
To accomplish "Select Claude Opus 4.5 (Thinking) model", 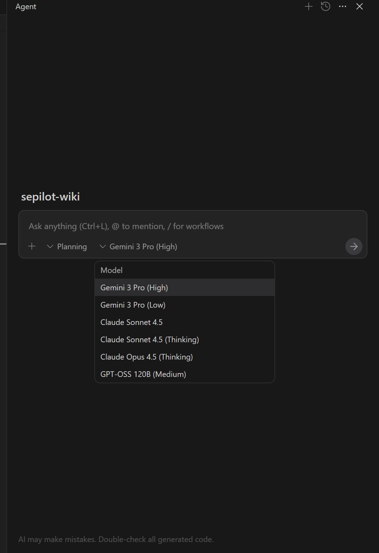I will pyautogui.click(x=147, y=357).
